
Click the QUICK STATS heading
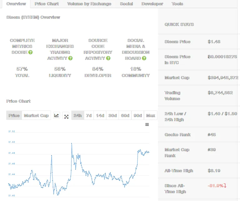coord(179,24)
